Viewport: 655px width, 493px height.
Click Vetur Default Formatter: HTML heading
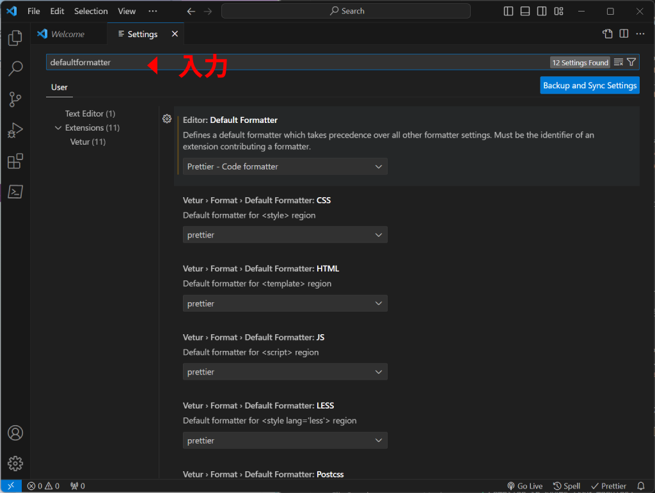[x=261, y=268]
